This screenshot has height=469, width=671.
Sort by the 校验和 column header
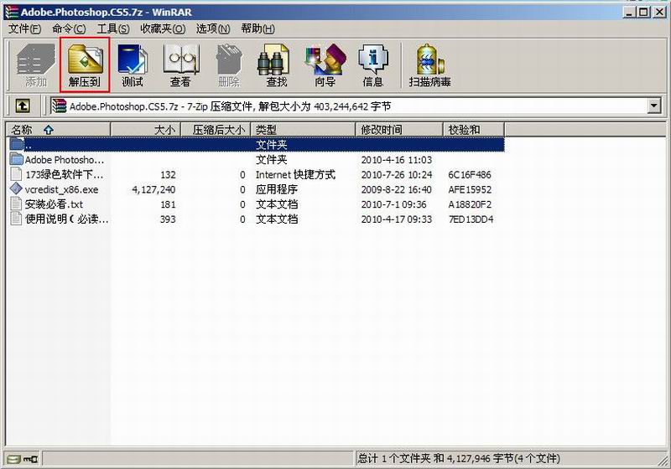pos(474,130)
